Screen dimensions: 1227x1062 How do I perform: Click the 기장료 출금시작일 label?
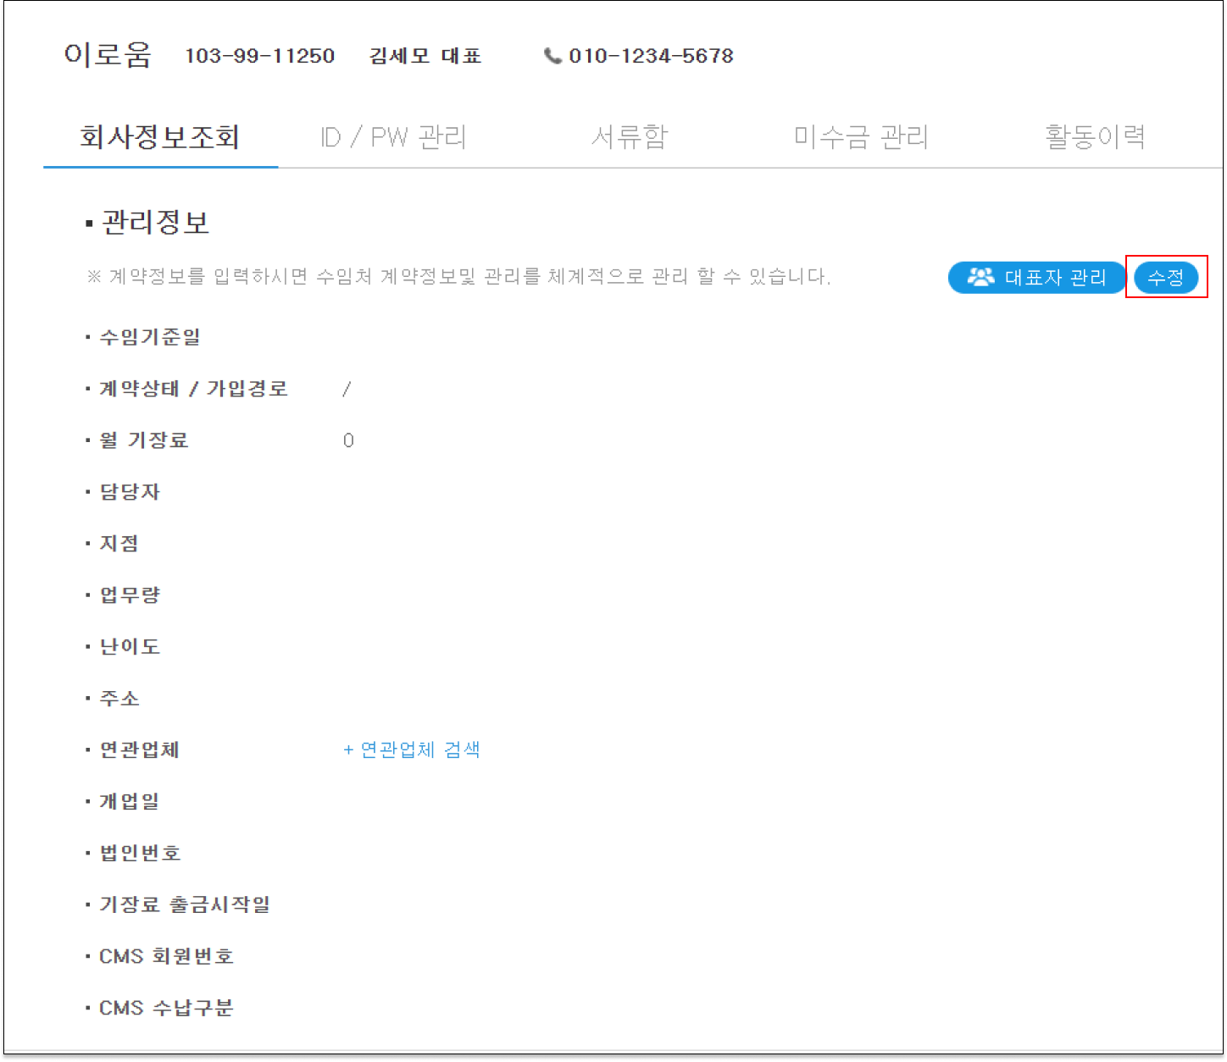click(x=185, y=904)
